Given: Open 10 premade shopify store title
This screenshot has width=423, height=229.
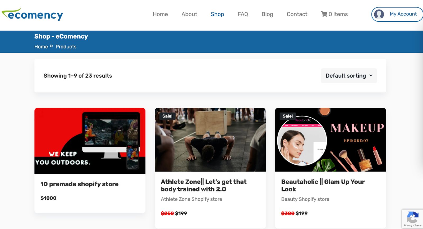Looking at the screenshot, I should click(x=79, y=184).
